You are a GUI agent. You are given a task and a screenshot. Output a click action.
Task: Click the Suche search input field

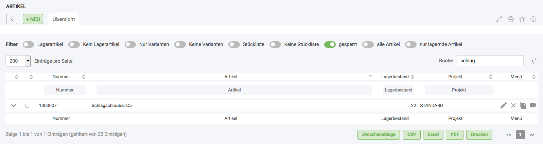[490, 61]
